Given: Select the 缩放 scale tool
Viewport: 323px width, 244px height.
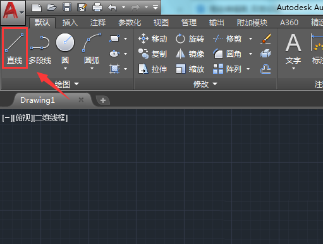Looking at the screenshot, I should (x=190, y=69).
